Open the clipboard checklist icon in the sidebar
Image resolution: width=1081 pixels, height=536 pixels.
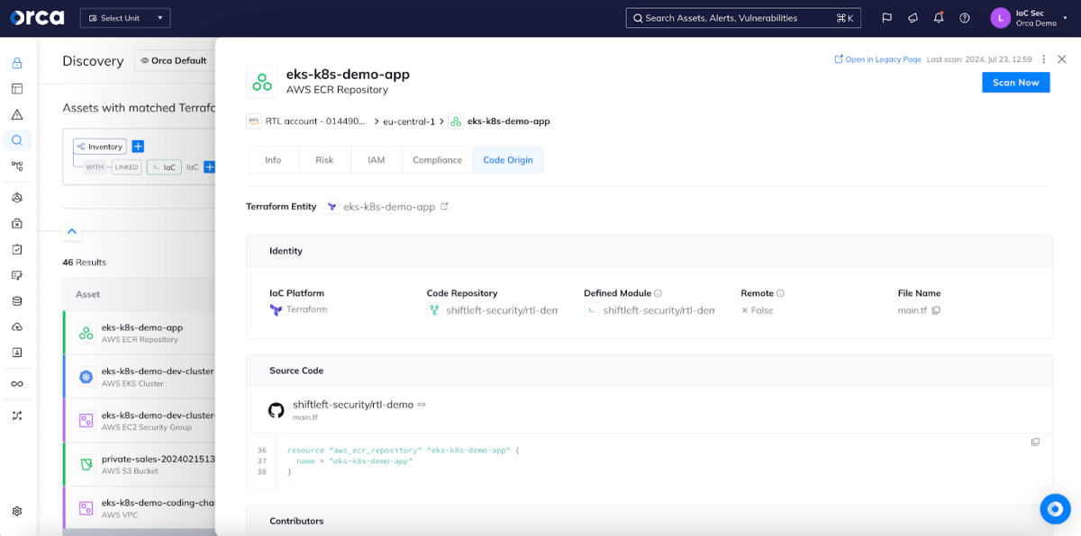coord(17,249)
